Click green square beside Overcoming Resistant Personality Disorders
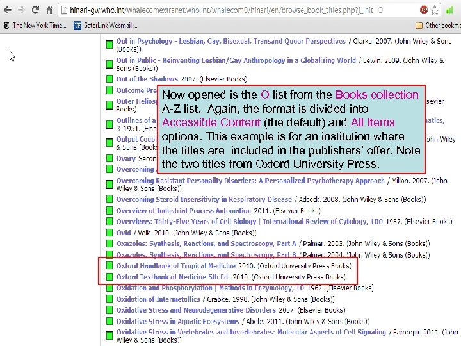This screenshot has width=461, height=346. pyautogui.click(x=109, y=185)
